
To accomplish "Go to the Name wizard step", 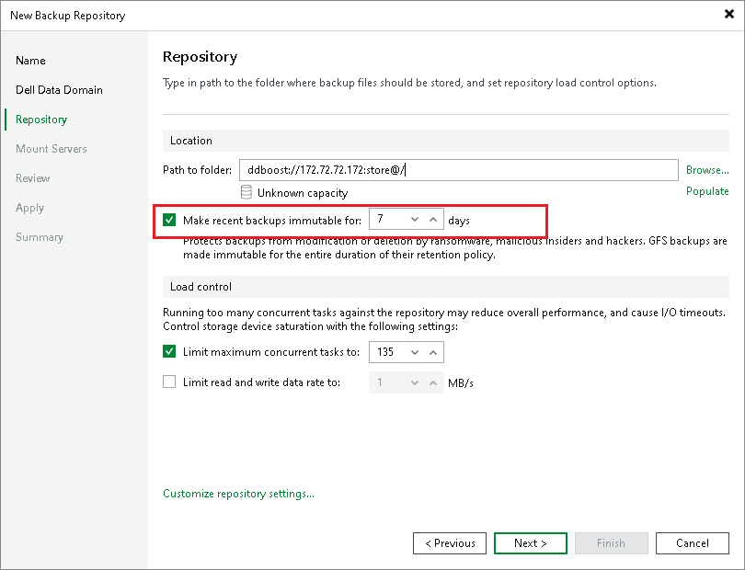I will click(x=30, y=61).
